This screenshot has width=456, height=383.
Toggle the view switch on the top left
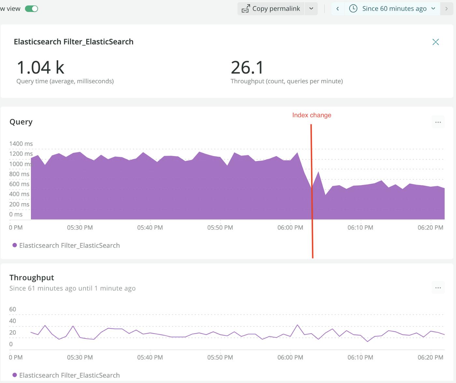tap(31, 8)
